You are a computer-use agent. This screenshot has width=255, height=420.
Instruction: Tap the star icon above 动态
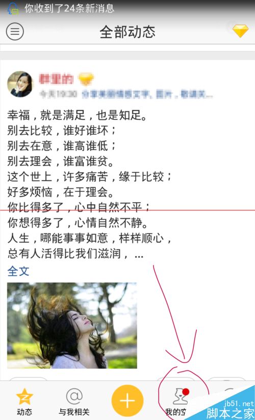point(24,397)
